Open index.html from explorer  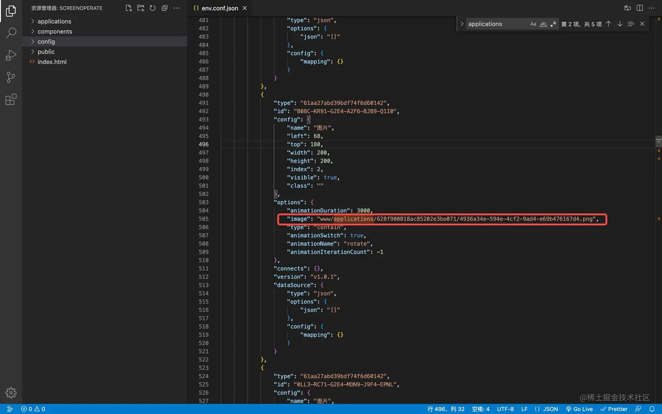[x=105, y=61]
